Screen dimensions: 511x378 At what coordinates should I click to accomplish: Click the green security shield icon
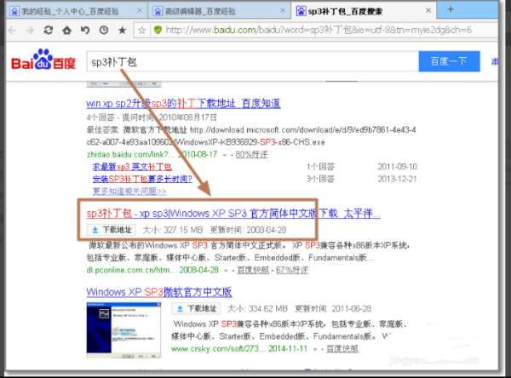point(158,31)
